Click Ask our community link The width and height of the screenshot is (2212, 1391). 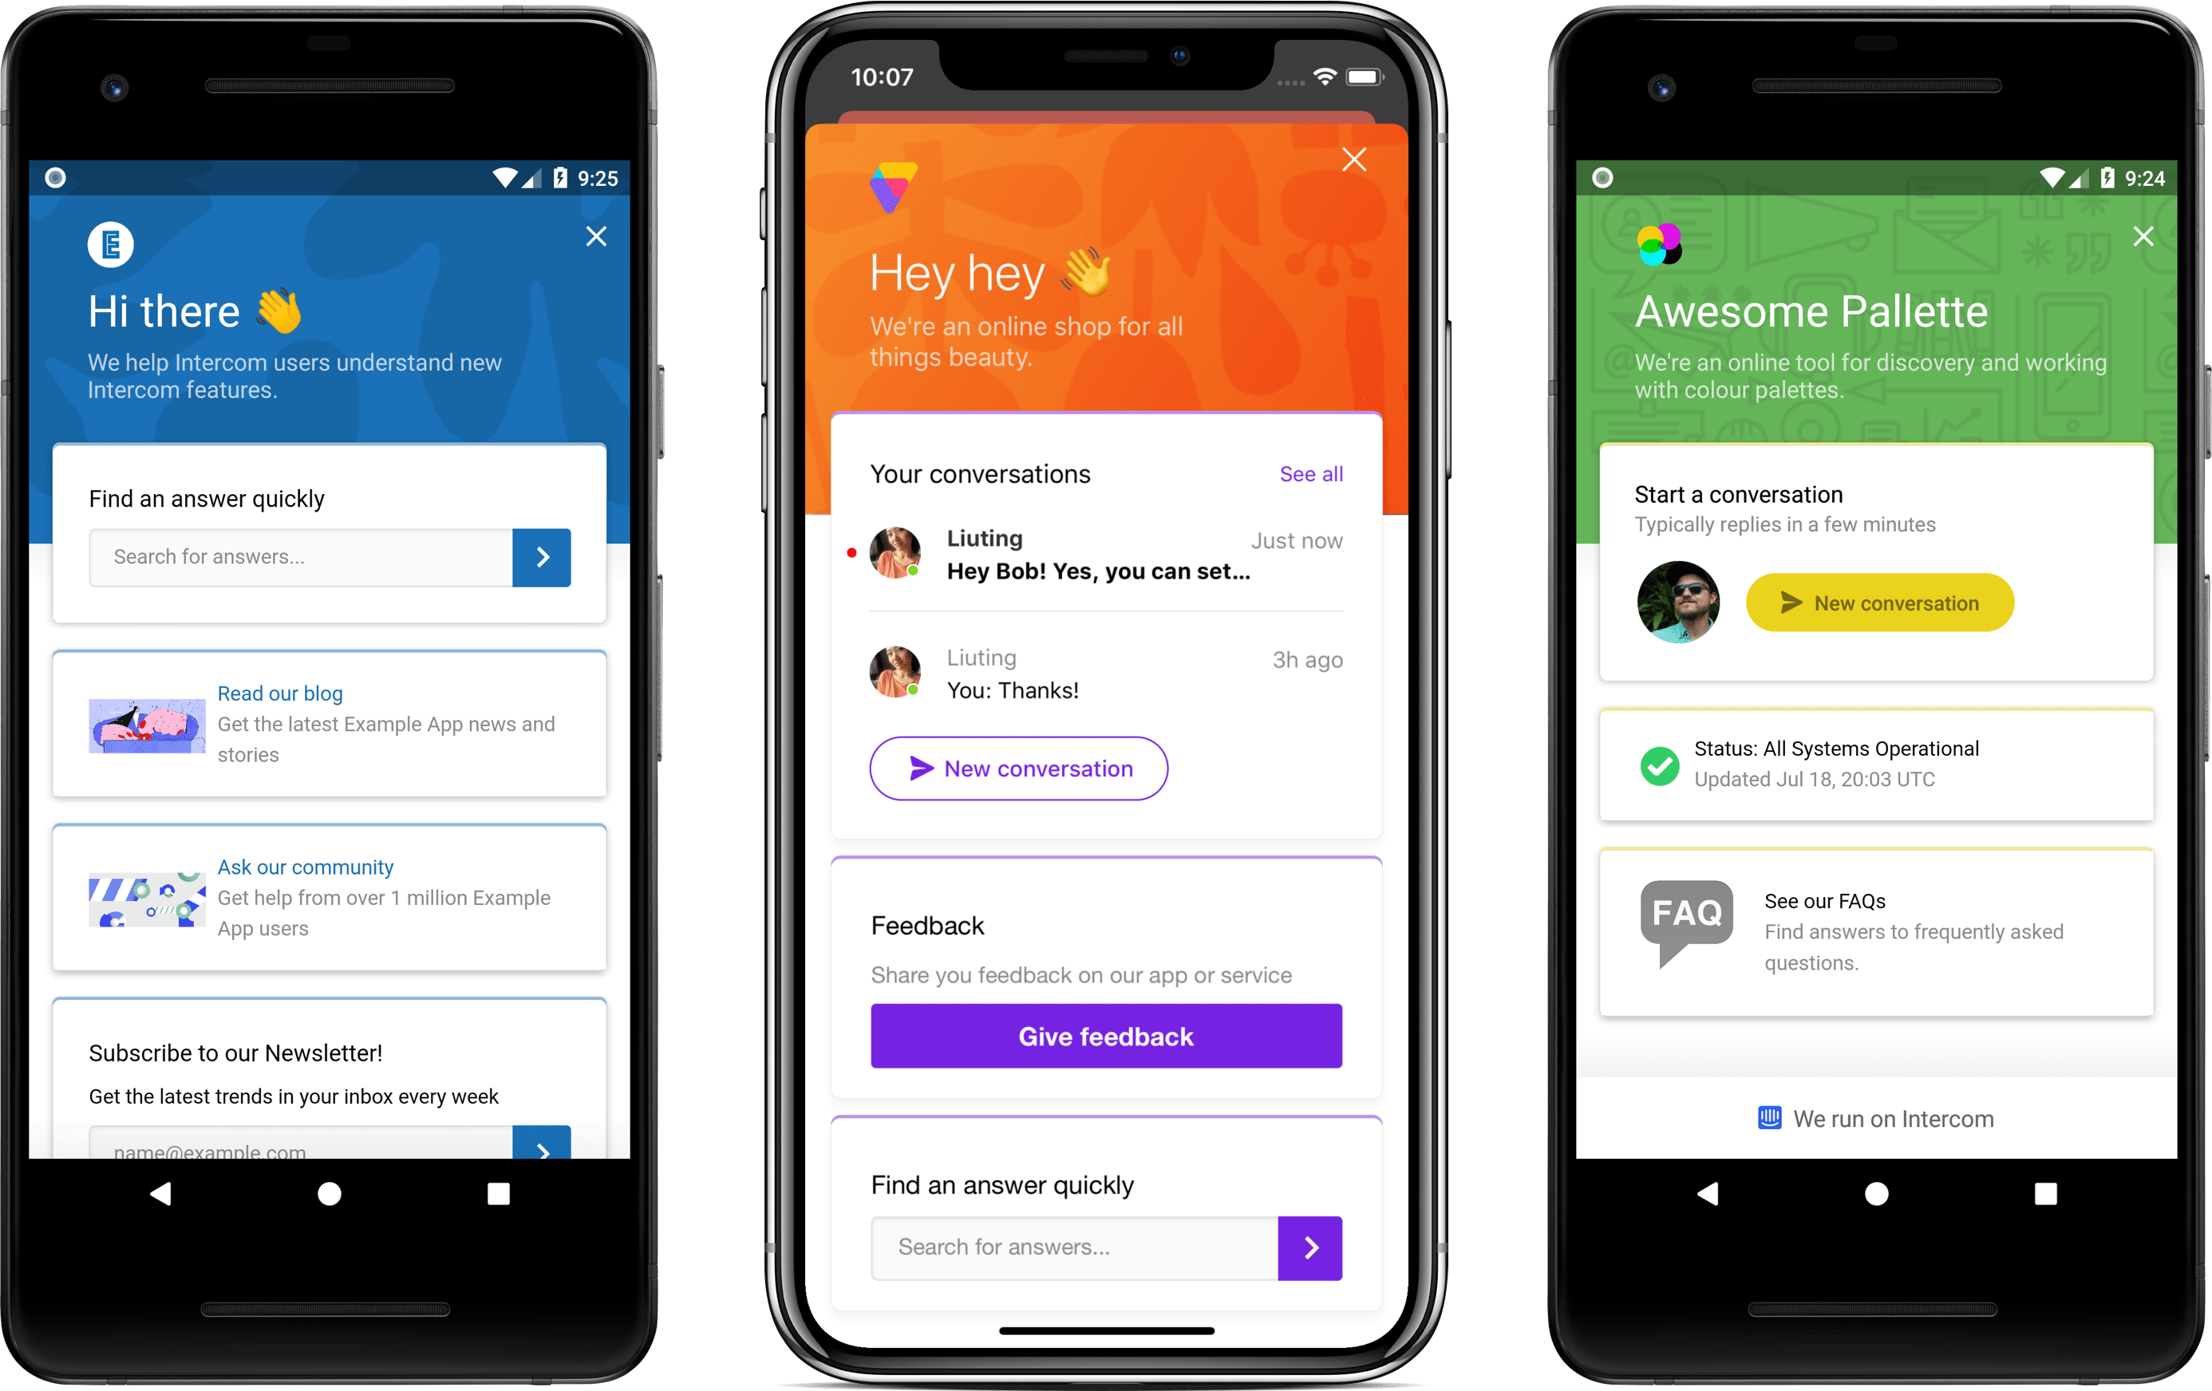(x=304, y=867)
